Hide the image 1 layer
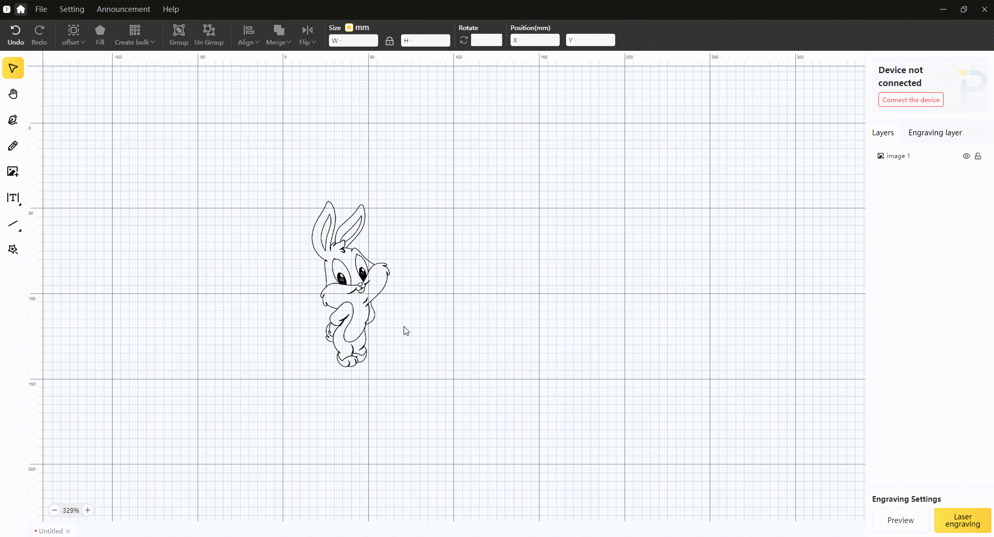This screenshot has width=994, height=537. tap(966, 156)
